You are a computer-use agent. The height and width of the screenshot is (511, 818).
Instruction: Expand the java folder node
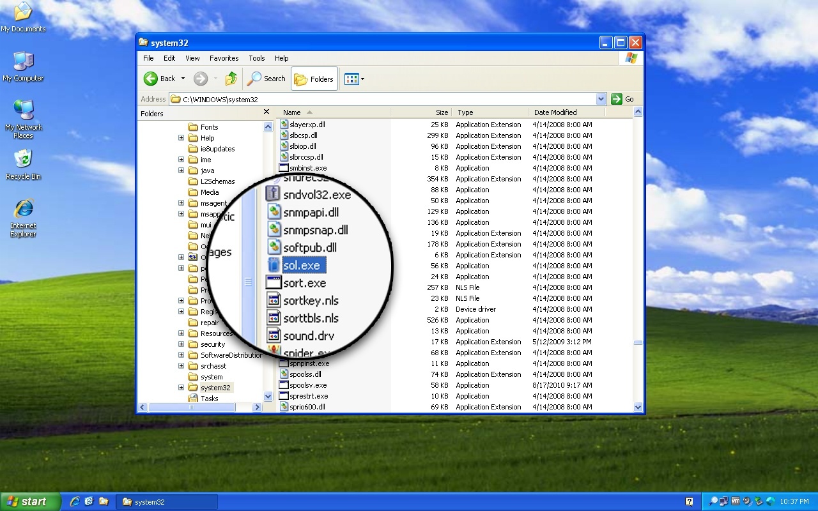click(x=181, y=171)
